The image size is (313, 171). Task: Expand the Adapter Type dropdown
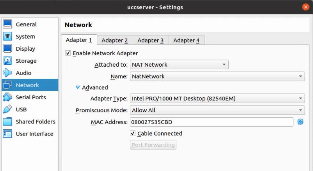pyautogui.click(x=217, y=99)
